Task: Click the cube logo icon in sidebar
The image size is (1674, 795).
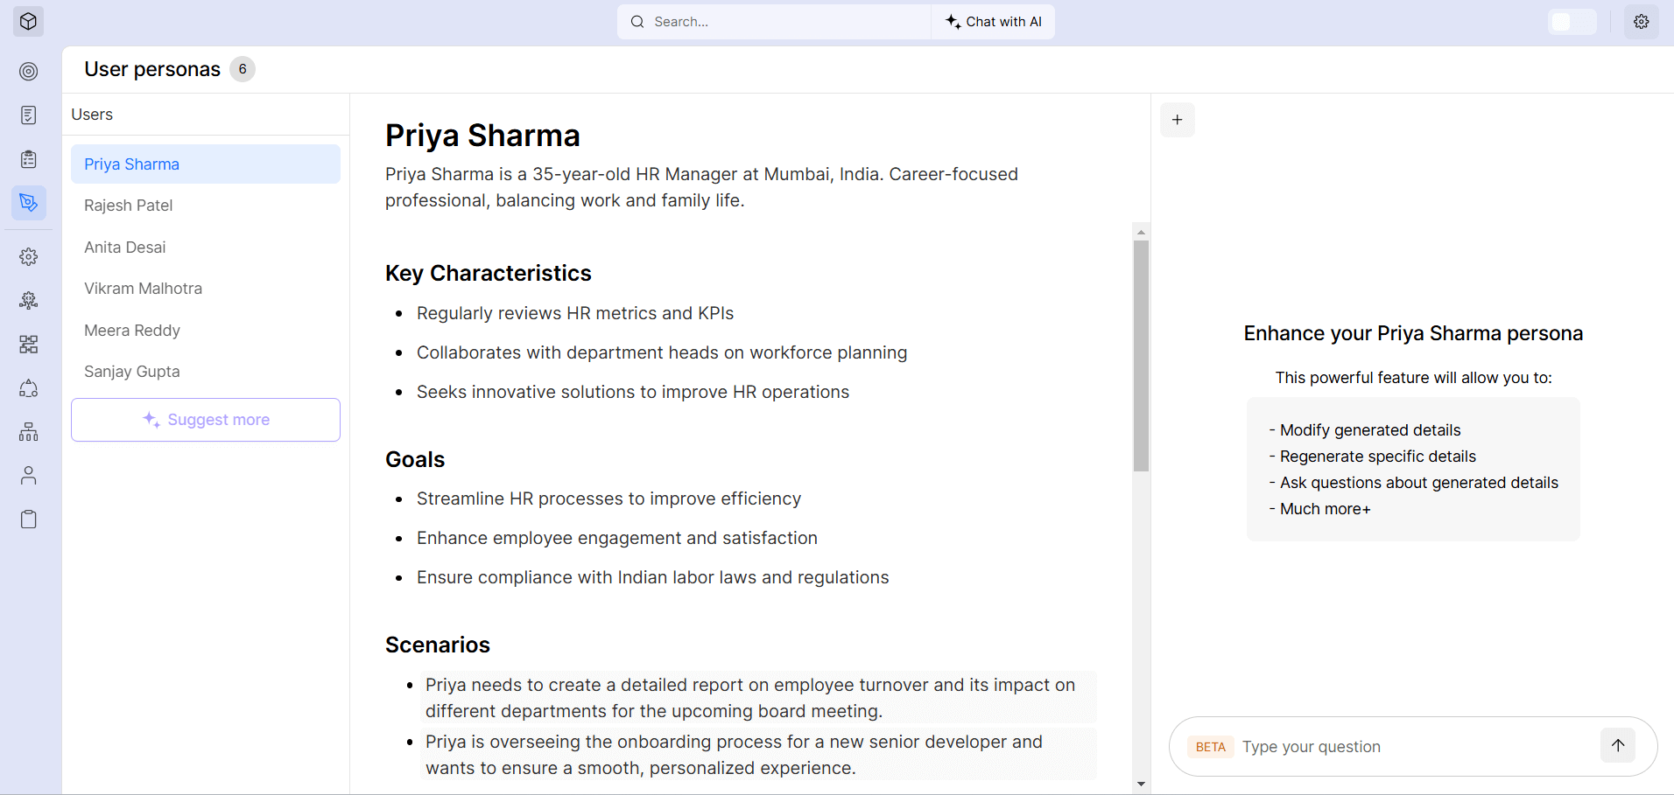Action: pyautogui.click(x=28, y=21)
